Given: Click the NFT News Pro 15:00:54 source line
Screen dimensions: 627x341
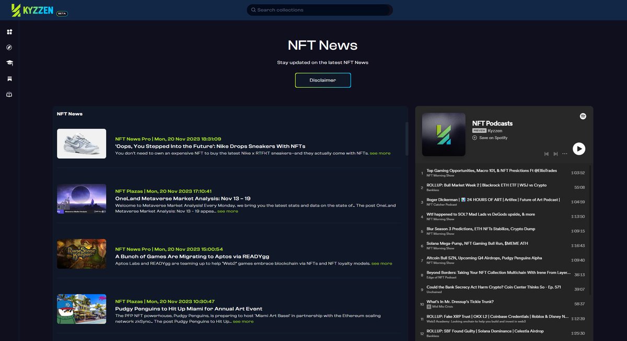Looking at the screenshot, I should (169, 249).
